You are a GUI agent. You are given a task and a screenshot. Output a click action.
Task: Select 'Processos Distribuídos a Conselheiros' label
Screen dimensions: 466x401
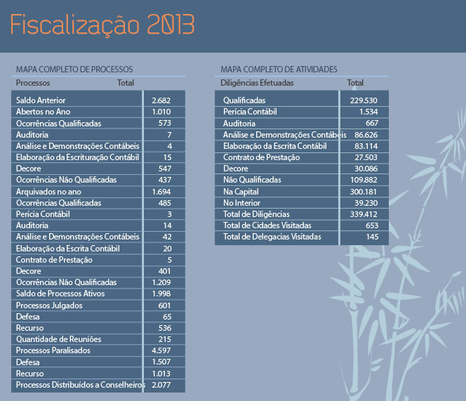(x=81, y=385)
